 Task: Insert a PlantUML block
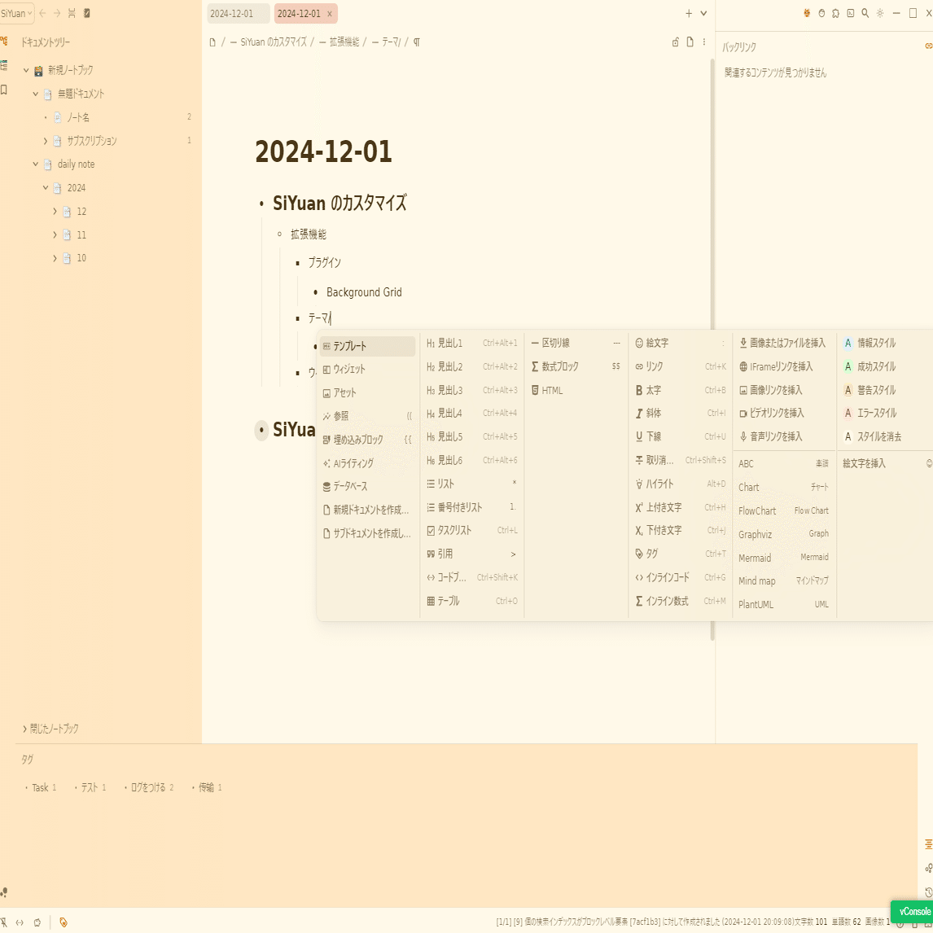(784, 604)
